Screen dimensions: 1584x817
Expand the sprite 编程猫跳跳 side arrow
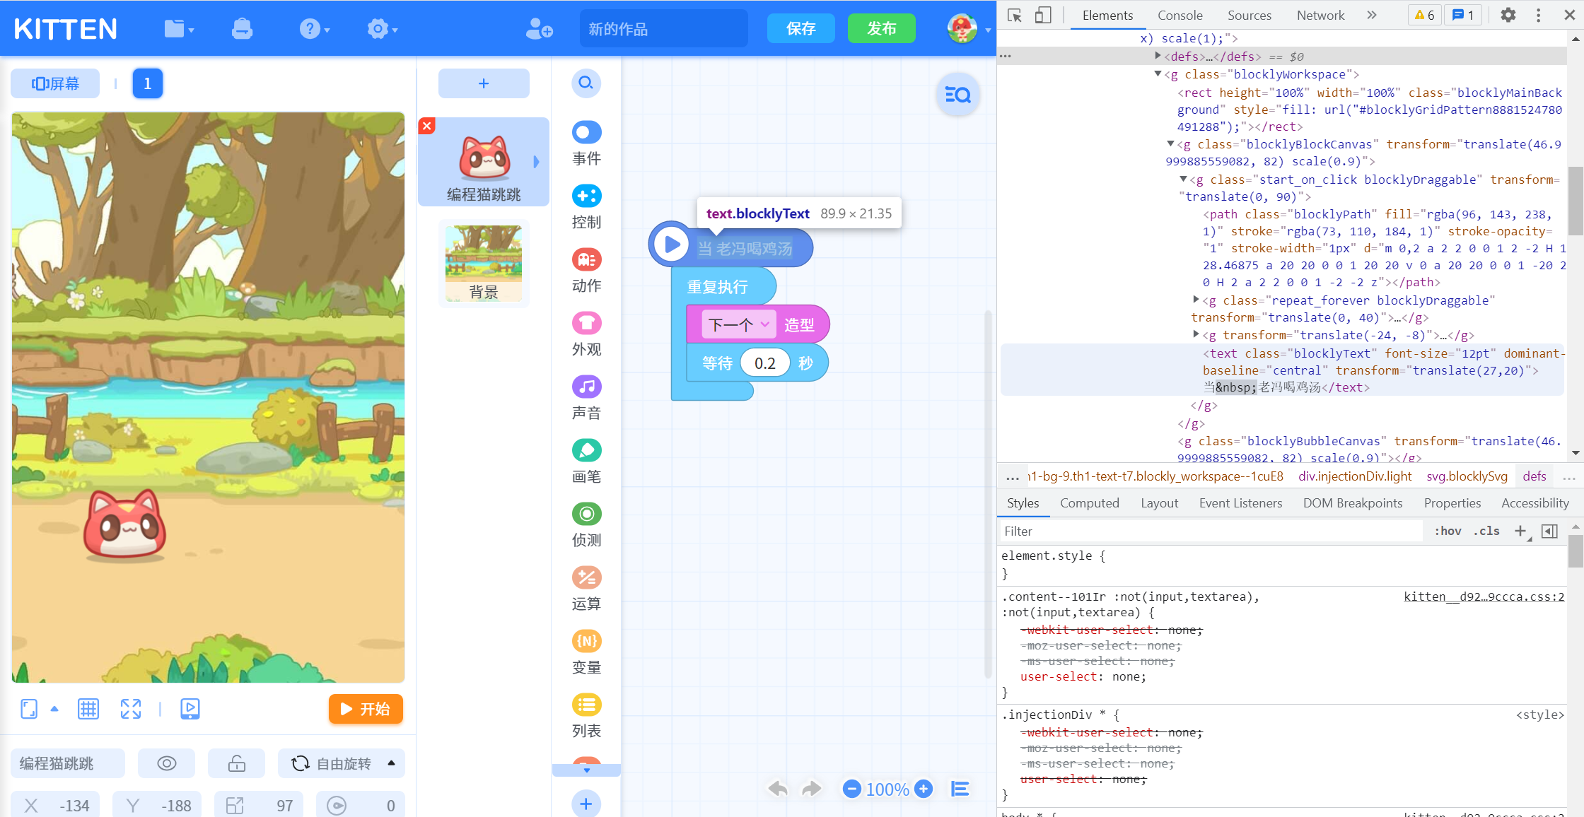[536, 162]
